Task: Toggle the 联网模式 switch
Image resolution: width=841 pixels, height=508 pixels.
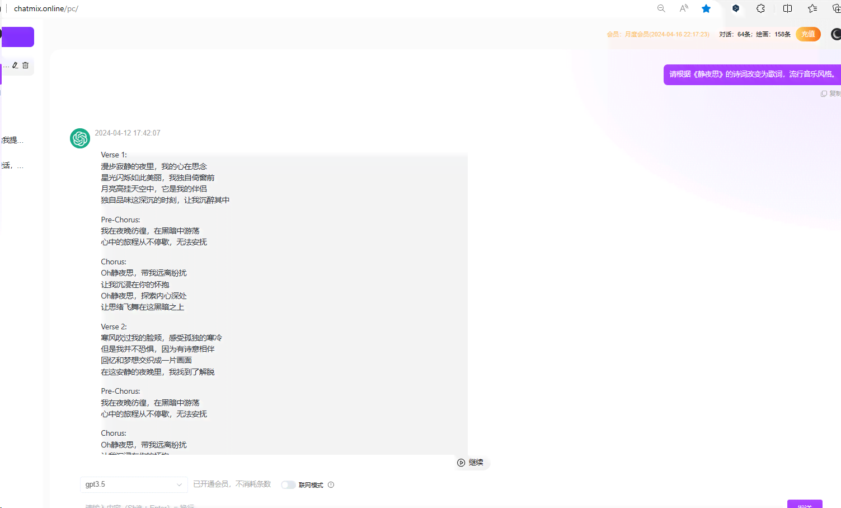Action: tap(288, 485)
